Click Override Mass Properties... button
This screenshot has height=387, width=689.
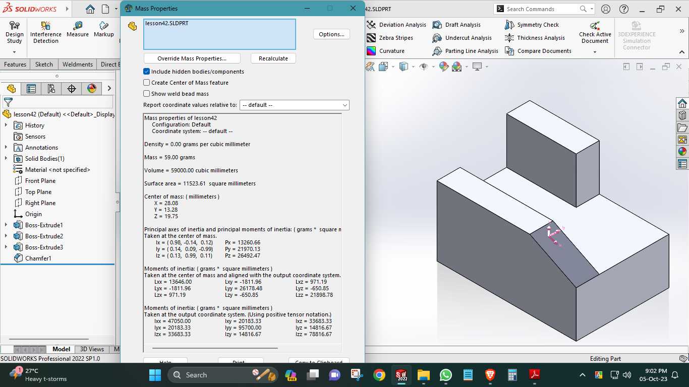[x=192, y=58]
